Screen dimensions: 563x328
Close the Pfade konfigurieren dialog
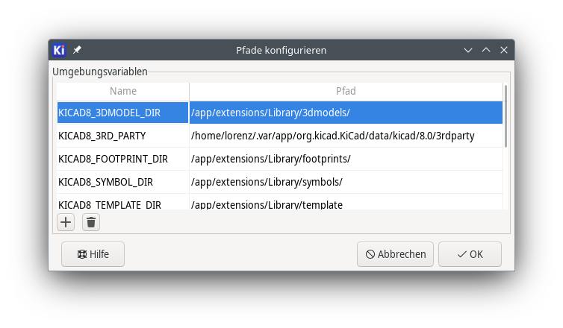[504, 50]
